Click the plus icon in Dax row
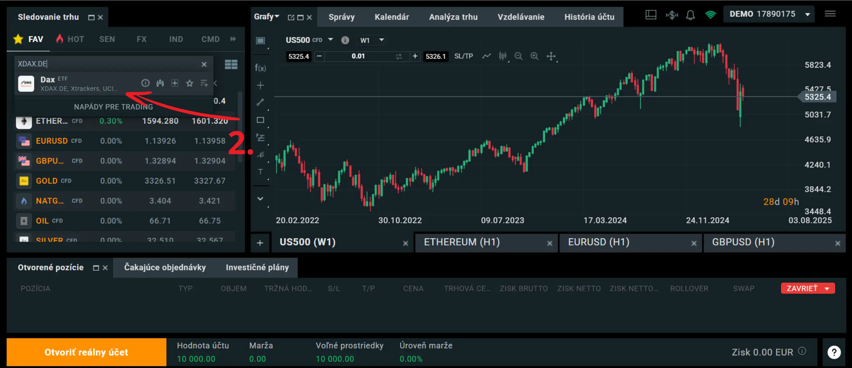Viewport: 852px width, 368px height. tap(175, 83)
